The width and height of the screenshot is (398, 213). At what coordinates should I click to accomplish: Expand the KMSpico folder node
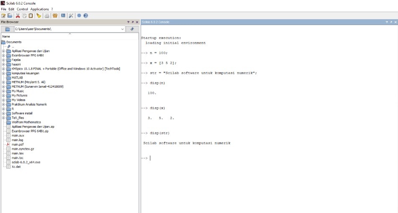coord(3,69)
